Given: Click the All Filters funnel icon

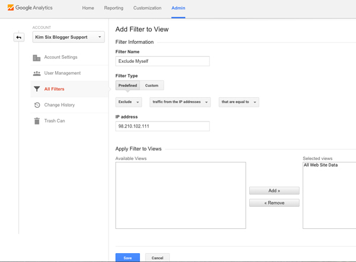Looking at the screenshot, I should pos(37,89).
